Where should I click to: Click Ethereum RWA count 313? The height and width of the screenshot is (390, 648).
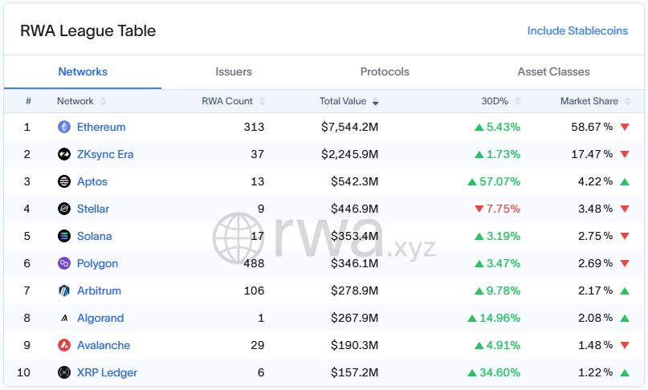[x=254, y=127]
